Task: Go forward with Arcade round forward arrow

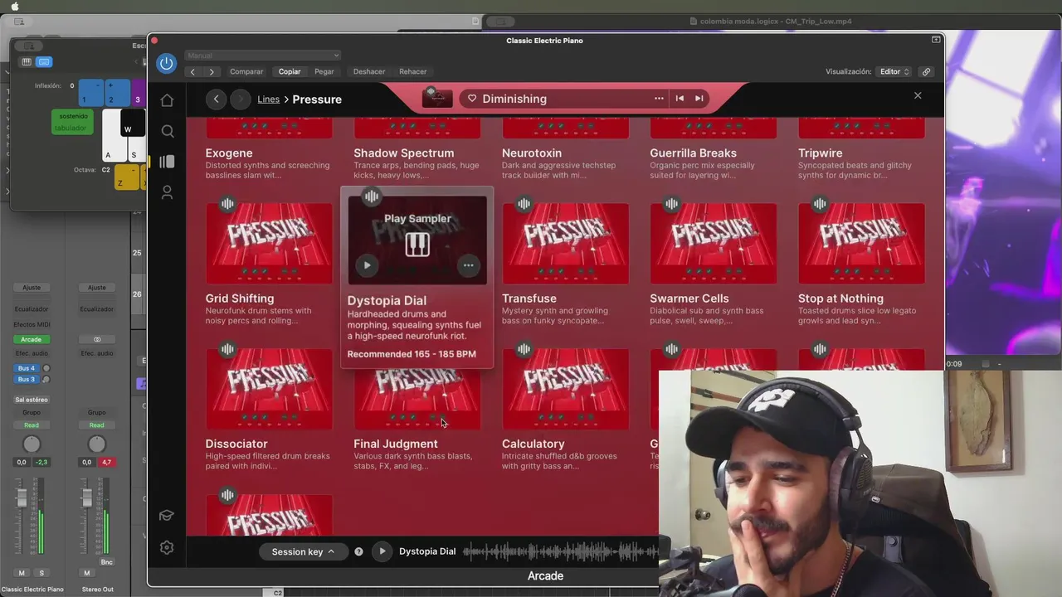Action: click(x=241, y=99)
